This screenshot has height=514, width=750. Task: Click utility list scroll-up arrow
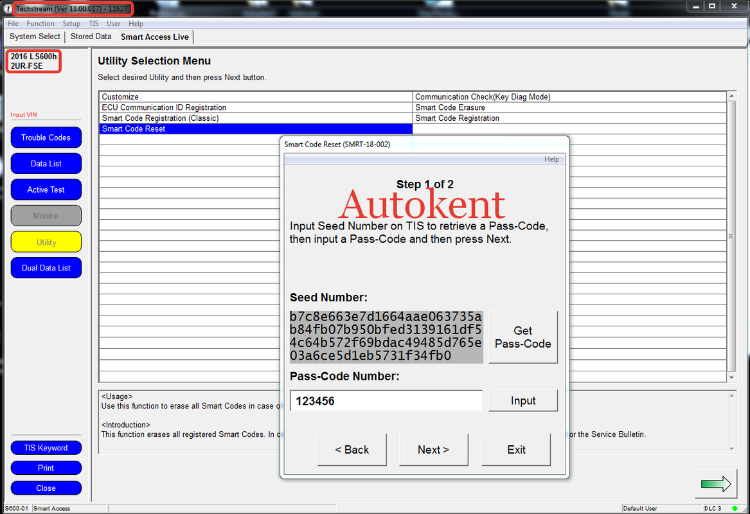tap(731, 96)
